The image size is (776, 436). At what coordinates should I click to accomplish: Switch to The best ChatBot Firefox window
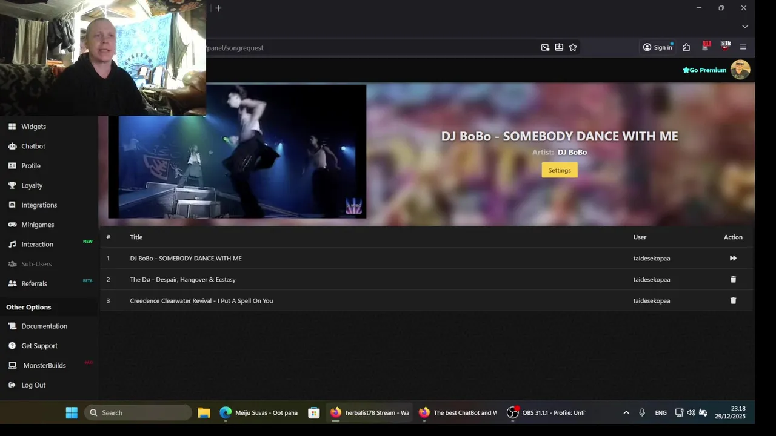pyautogui.click(x=458, y=413)
